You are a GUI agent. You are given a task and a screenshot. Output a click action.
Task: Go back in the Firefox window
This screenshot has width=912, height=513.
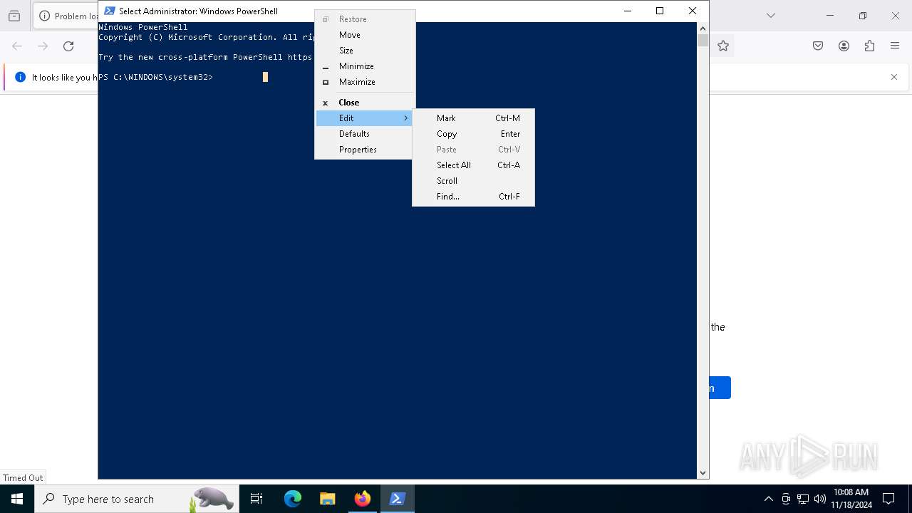click(17, 46)
